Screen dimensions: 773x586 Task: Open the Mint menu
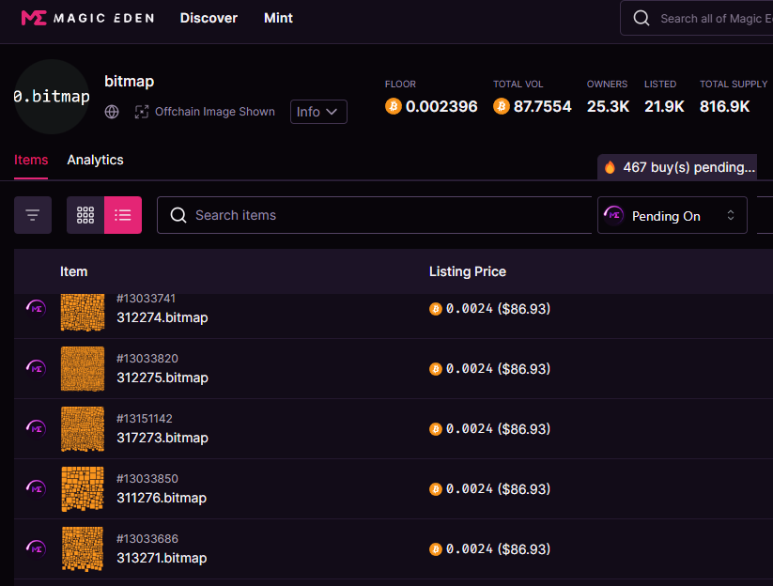[x=279, y=18]
